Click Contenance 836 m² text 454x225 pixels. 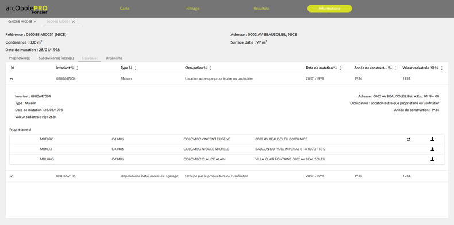click(x=24, y=42)
